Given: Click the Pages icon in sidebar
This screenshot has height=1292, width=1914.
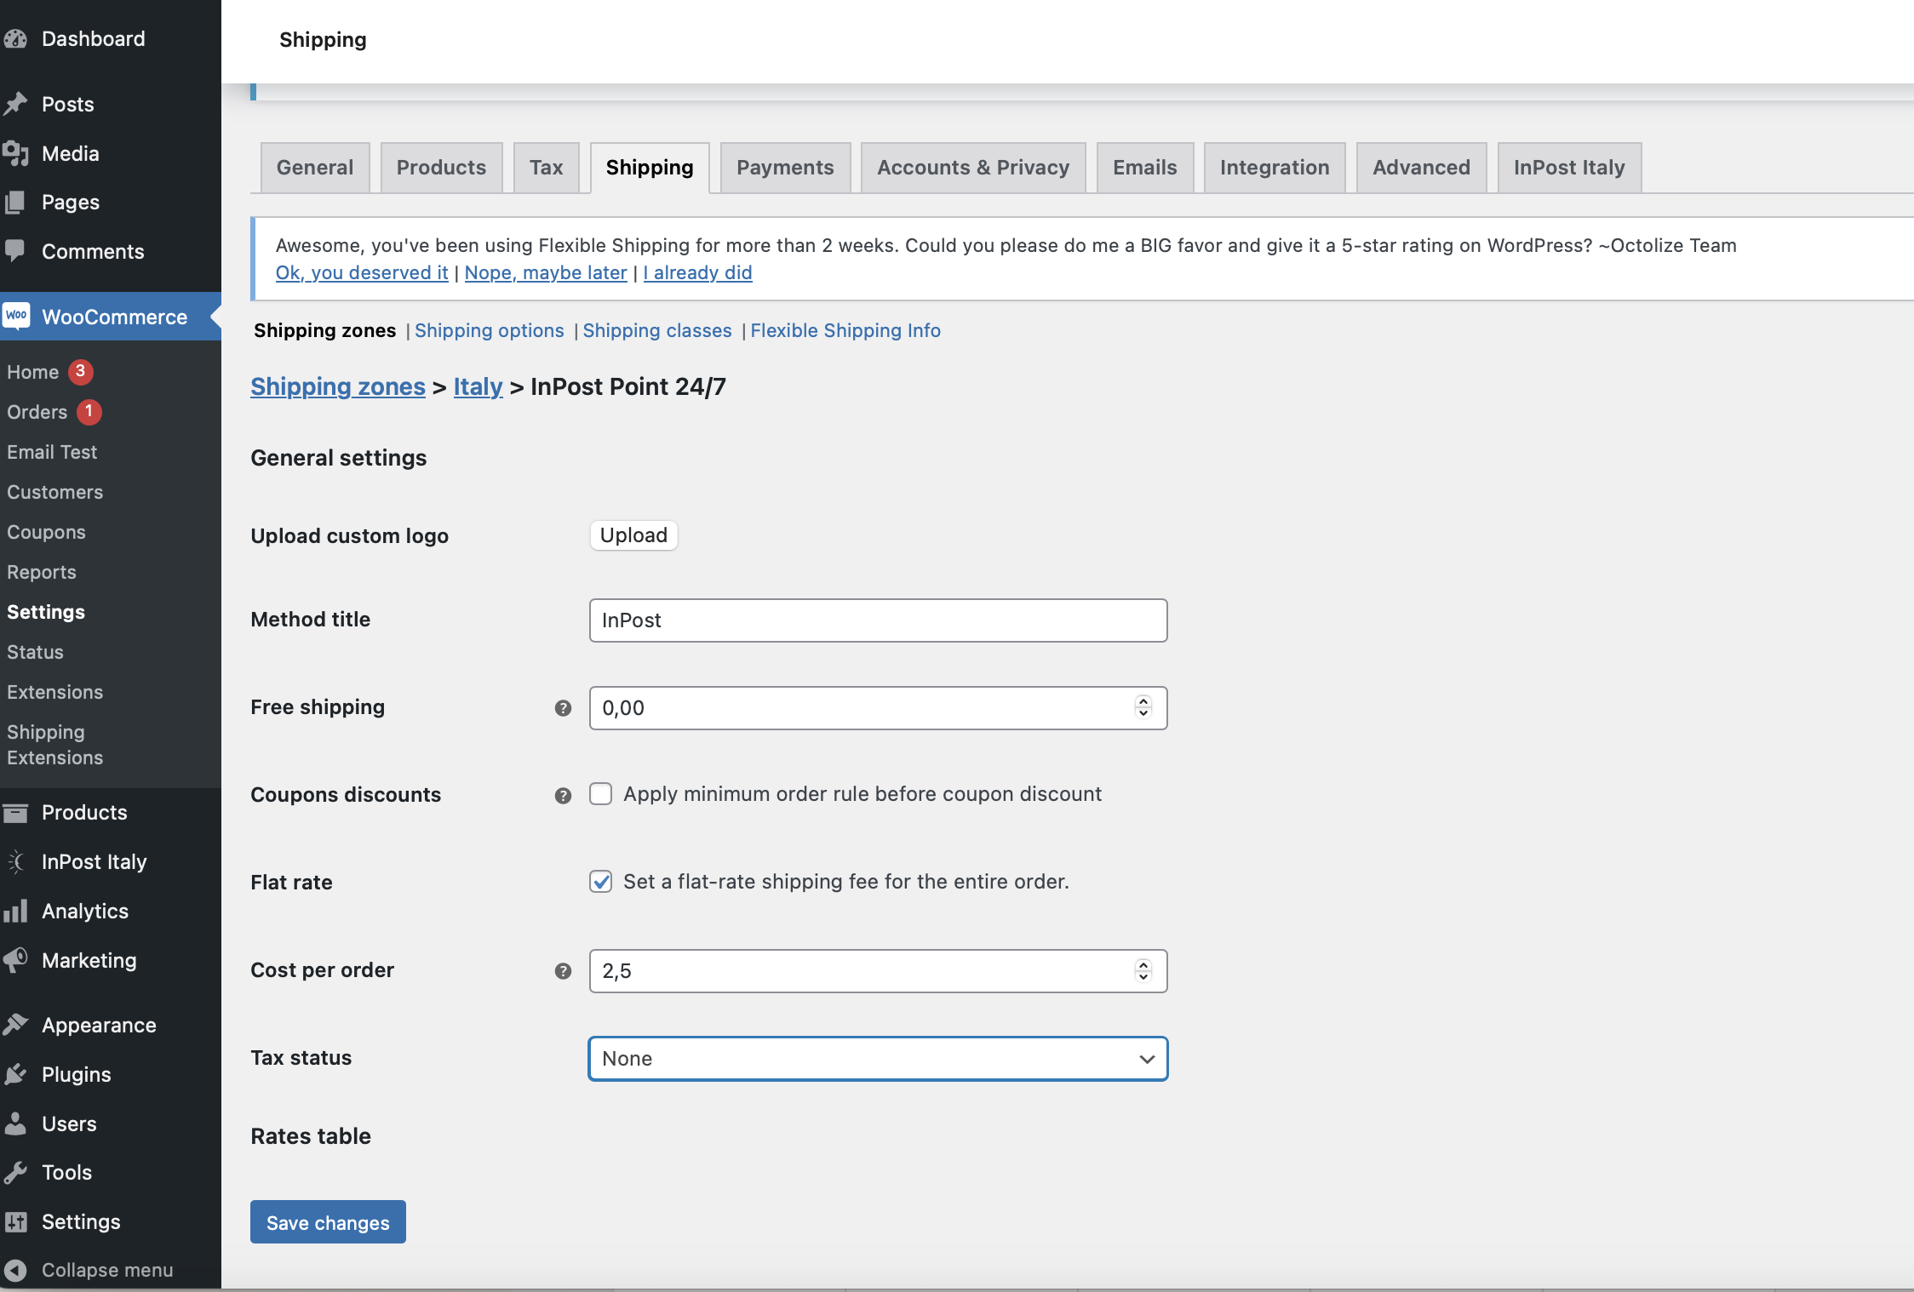Looking at the screenshot, I should (x=15, y=203).
